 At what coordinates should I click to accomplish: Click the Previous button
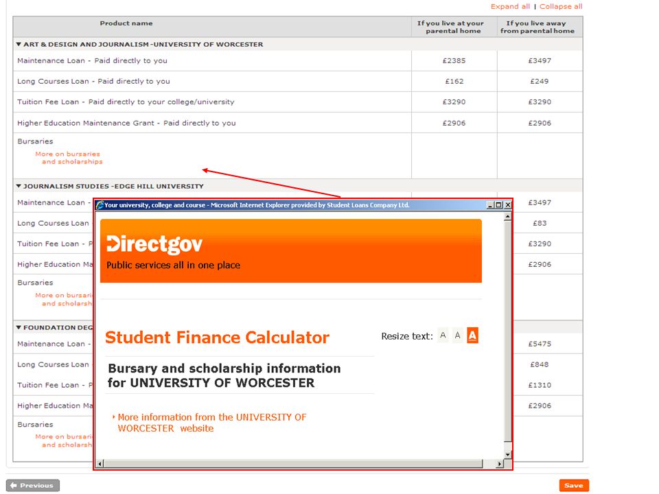coord(33,485)
